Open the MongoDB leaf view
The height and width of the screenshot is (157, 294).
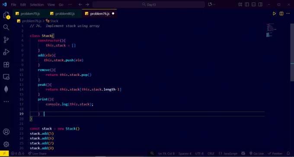pyautogui.click(x=6, y=89)
